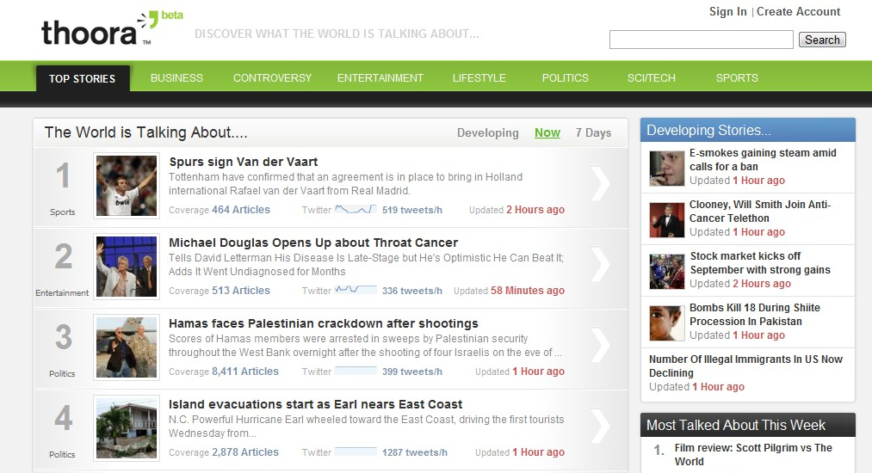Open Illegal Immigrants In US Declining headline
Screen dimensions: 872x473
[745, 365]
